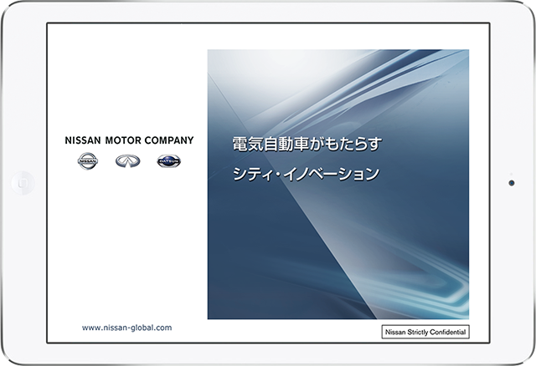Tap the iPad home button
Image resolution: width=536 pixels, height=366 pixels.
[23, 183]
